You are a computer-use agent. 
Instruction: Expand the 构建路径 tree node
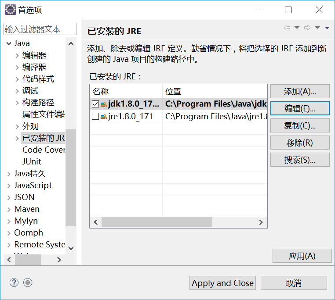pyautogui.click(x=17, y=103)
